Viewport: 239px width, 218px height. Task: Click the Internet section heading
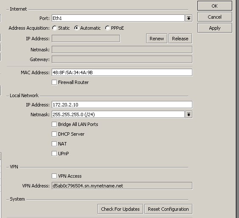pos(18,9)
